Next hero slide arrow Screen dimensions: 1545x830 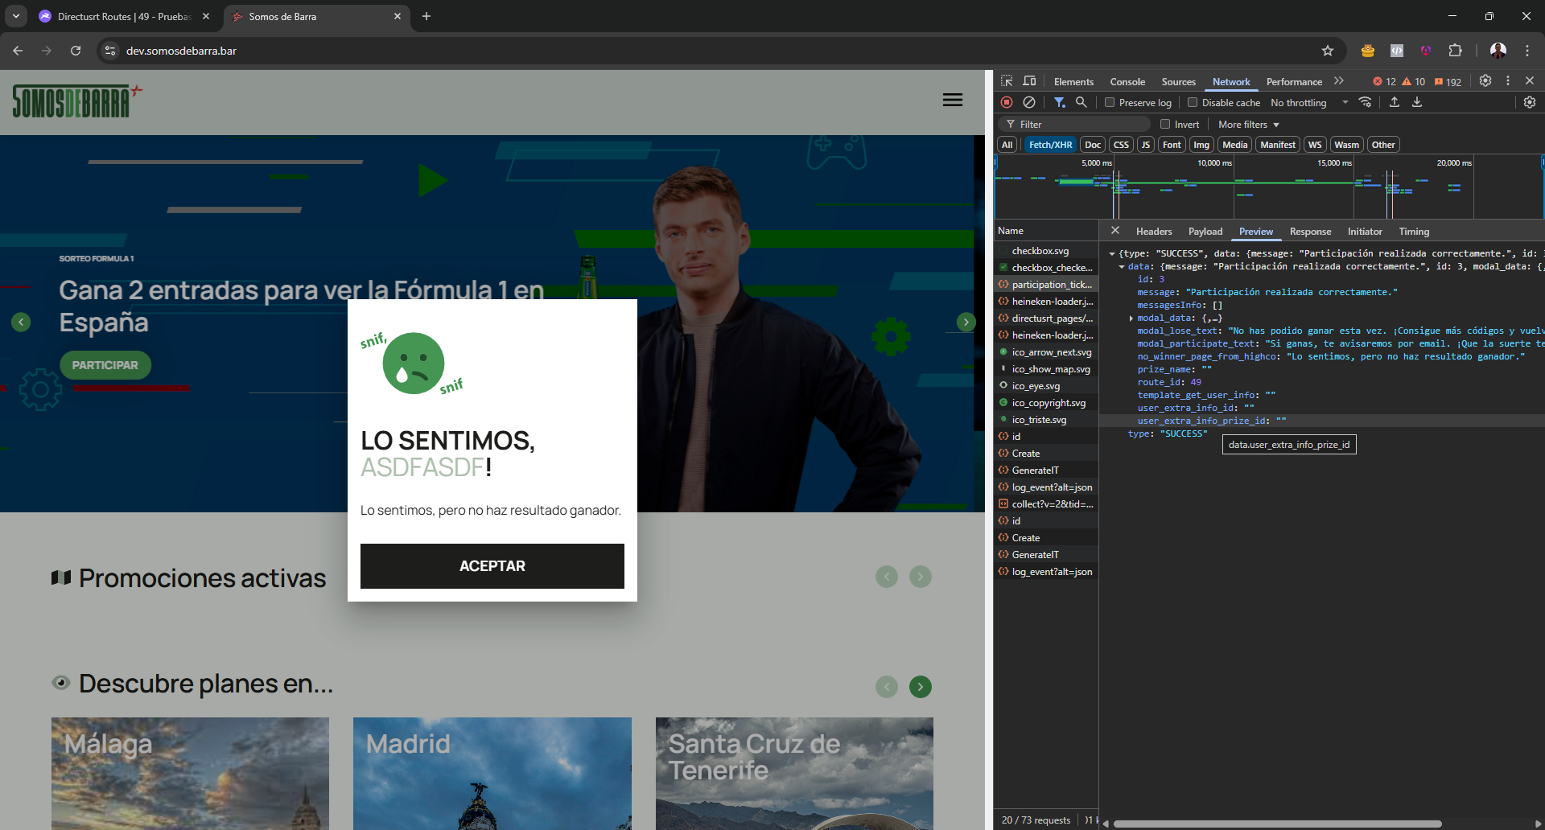[966, 323]
